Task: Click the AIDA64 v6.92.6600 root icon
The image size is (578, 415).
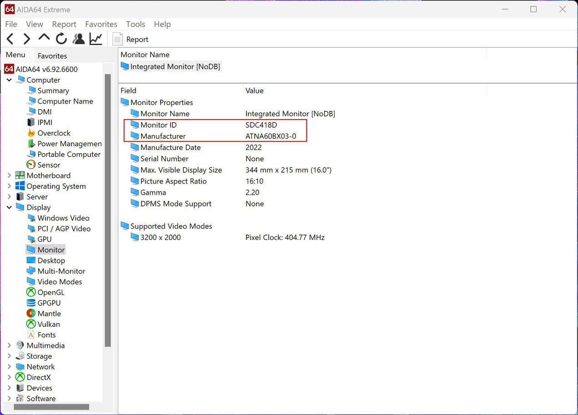Action: point(9,69)
